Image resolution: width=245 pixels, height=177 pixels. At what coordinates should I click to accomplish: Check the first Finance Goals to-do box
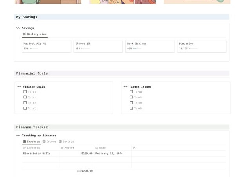(25, 91)
